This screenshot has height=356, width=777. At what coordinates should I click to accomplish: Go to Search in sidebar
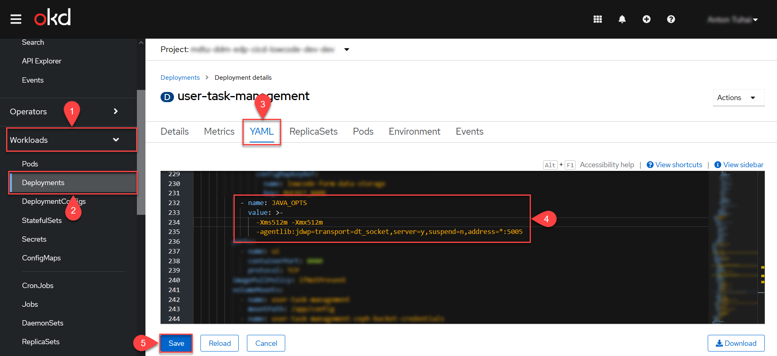(x=33, y=42)
